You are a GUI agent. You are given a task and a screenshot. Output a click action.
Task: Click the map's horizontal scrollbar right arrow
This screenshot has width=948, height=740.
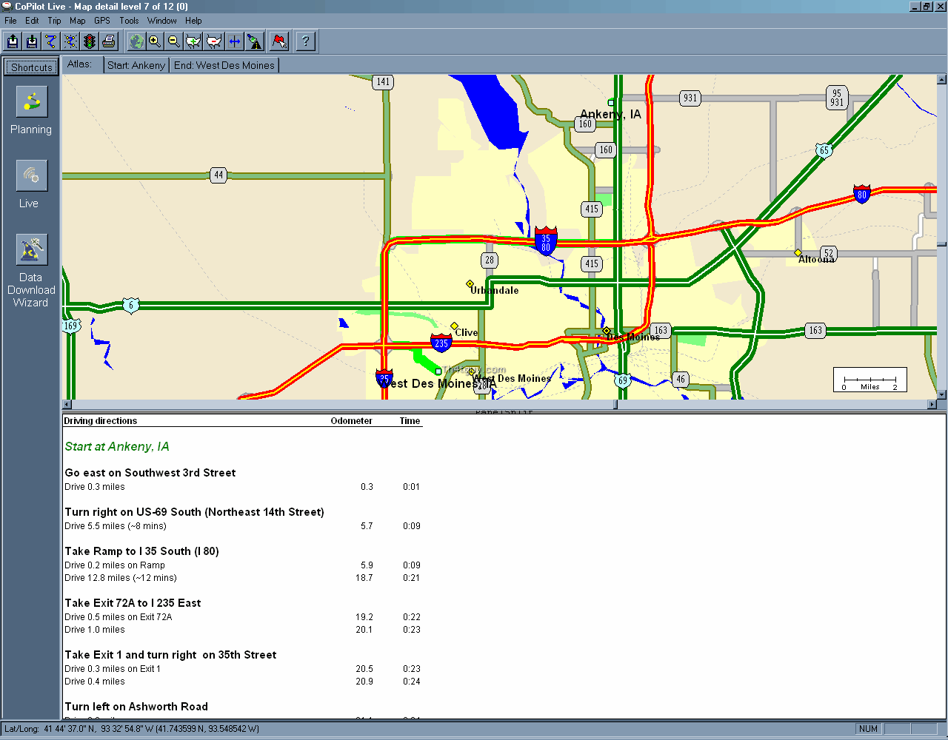pyautogui.click(x=932, y=405)
